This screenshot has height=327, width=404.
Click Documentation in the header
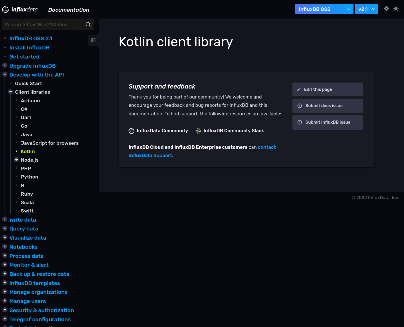pyautogui.click(x=68, y=10)
